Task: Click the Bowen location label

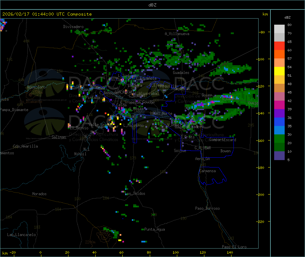Action: [226, 151]
